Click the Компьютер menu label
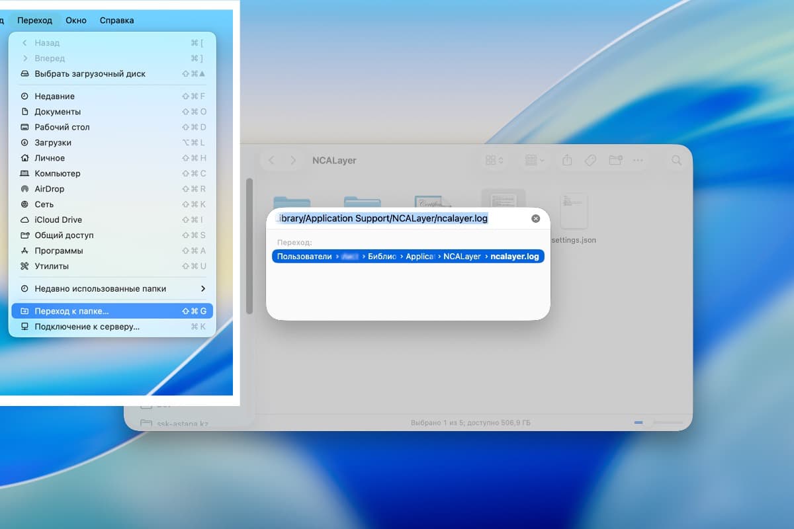Screen dimensions: 794x529 [x=58, y=173]
